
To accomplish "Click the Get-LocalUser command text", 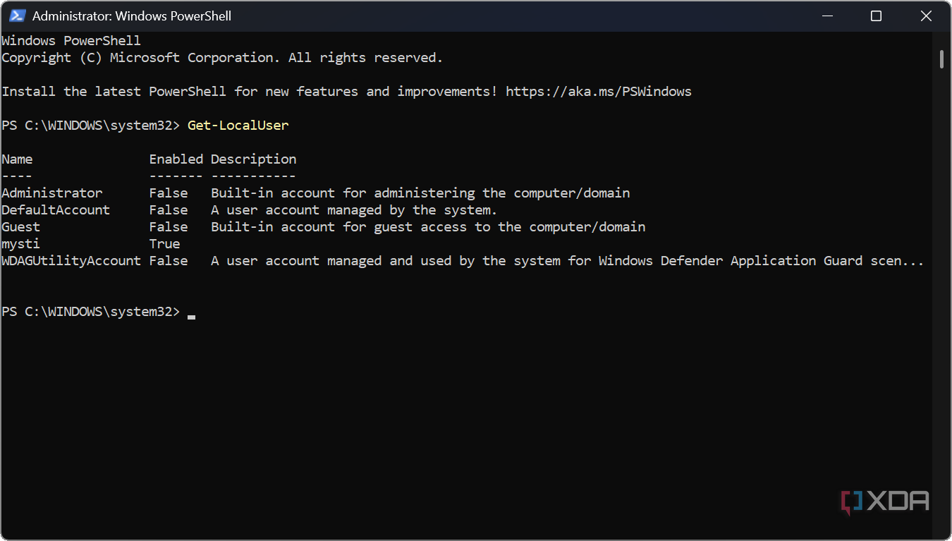I will click(x=238, y=126).
